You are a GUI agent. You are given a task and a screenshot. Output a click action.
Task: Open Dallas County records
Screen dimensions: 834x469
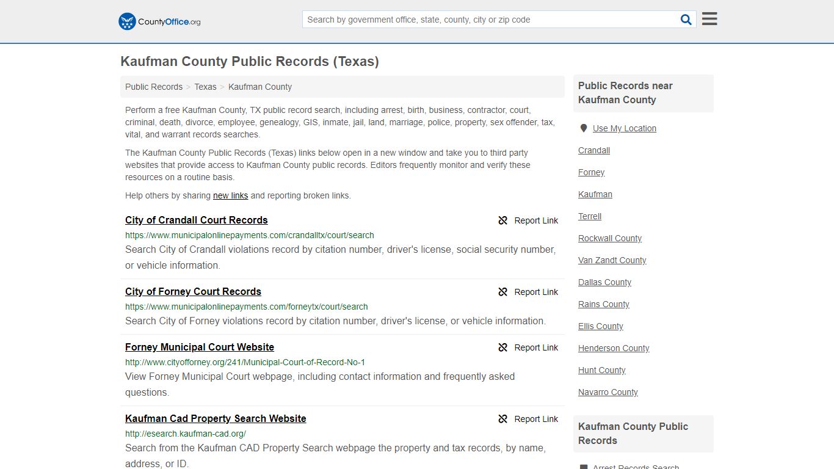click(604, 282)
